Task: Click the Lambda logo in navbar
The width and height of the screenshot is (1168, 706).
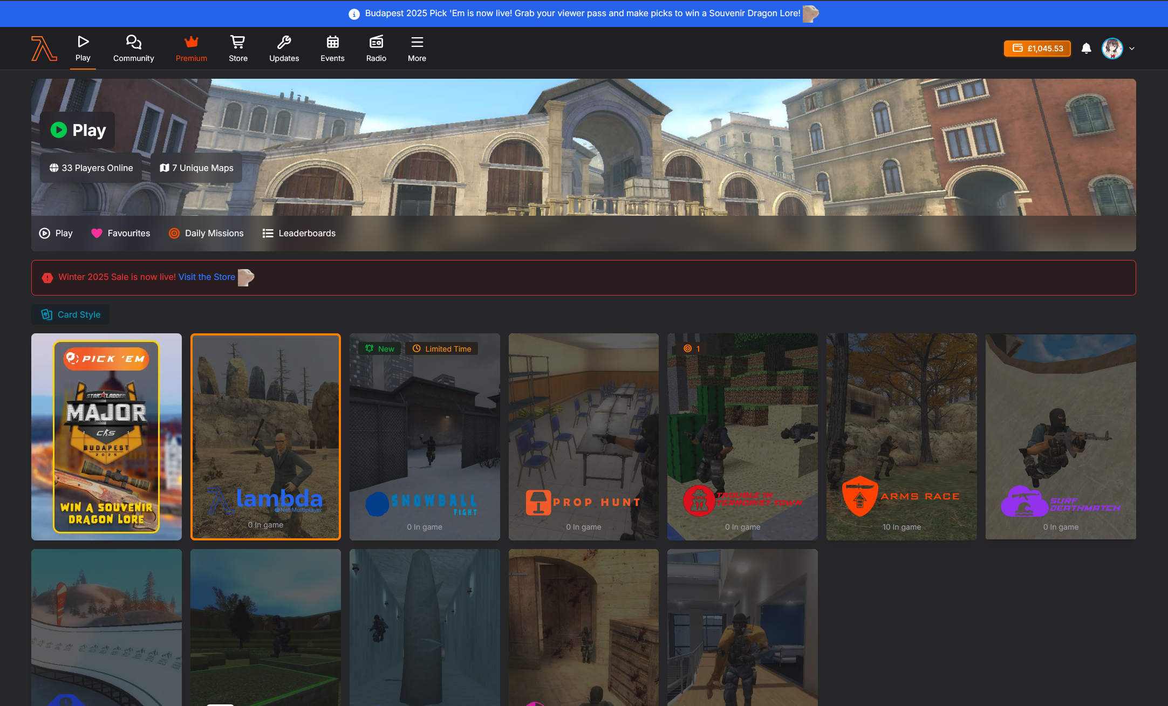Action: pos(44,49)
